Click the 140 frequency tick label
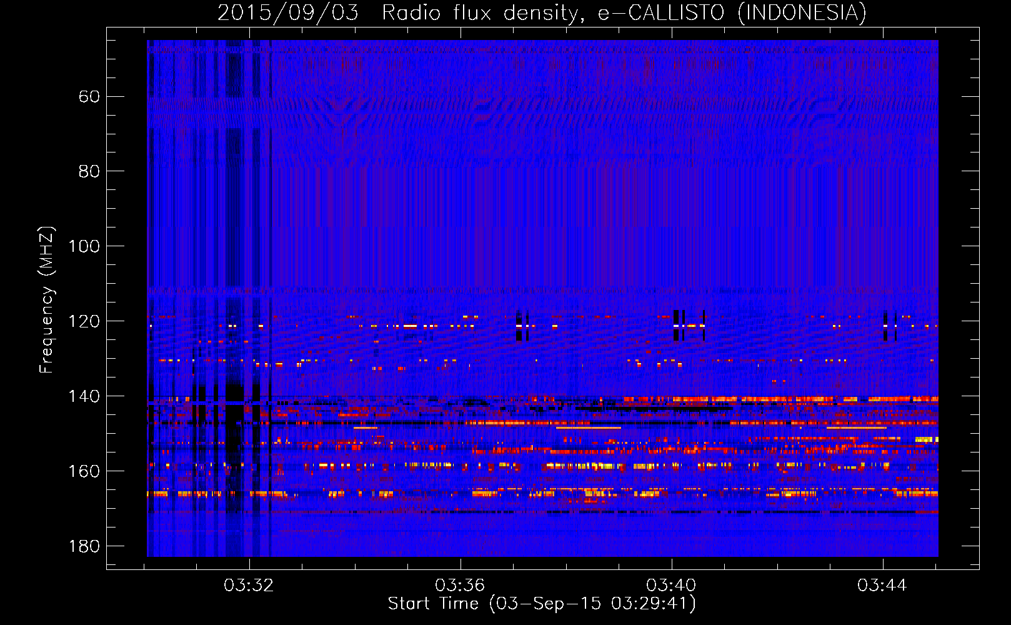1011x625 pixels. click(x=84, y=396)
